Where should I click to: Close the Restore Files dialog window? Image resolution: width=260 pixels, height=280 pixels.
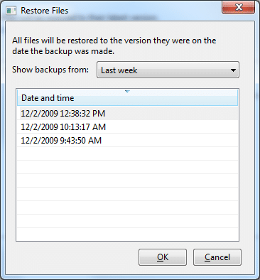coord(239,7)
